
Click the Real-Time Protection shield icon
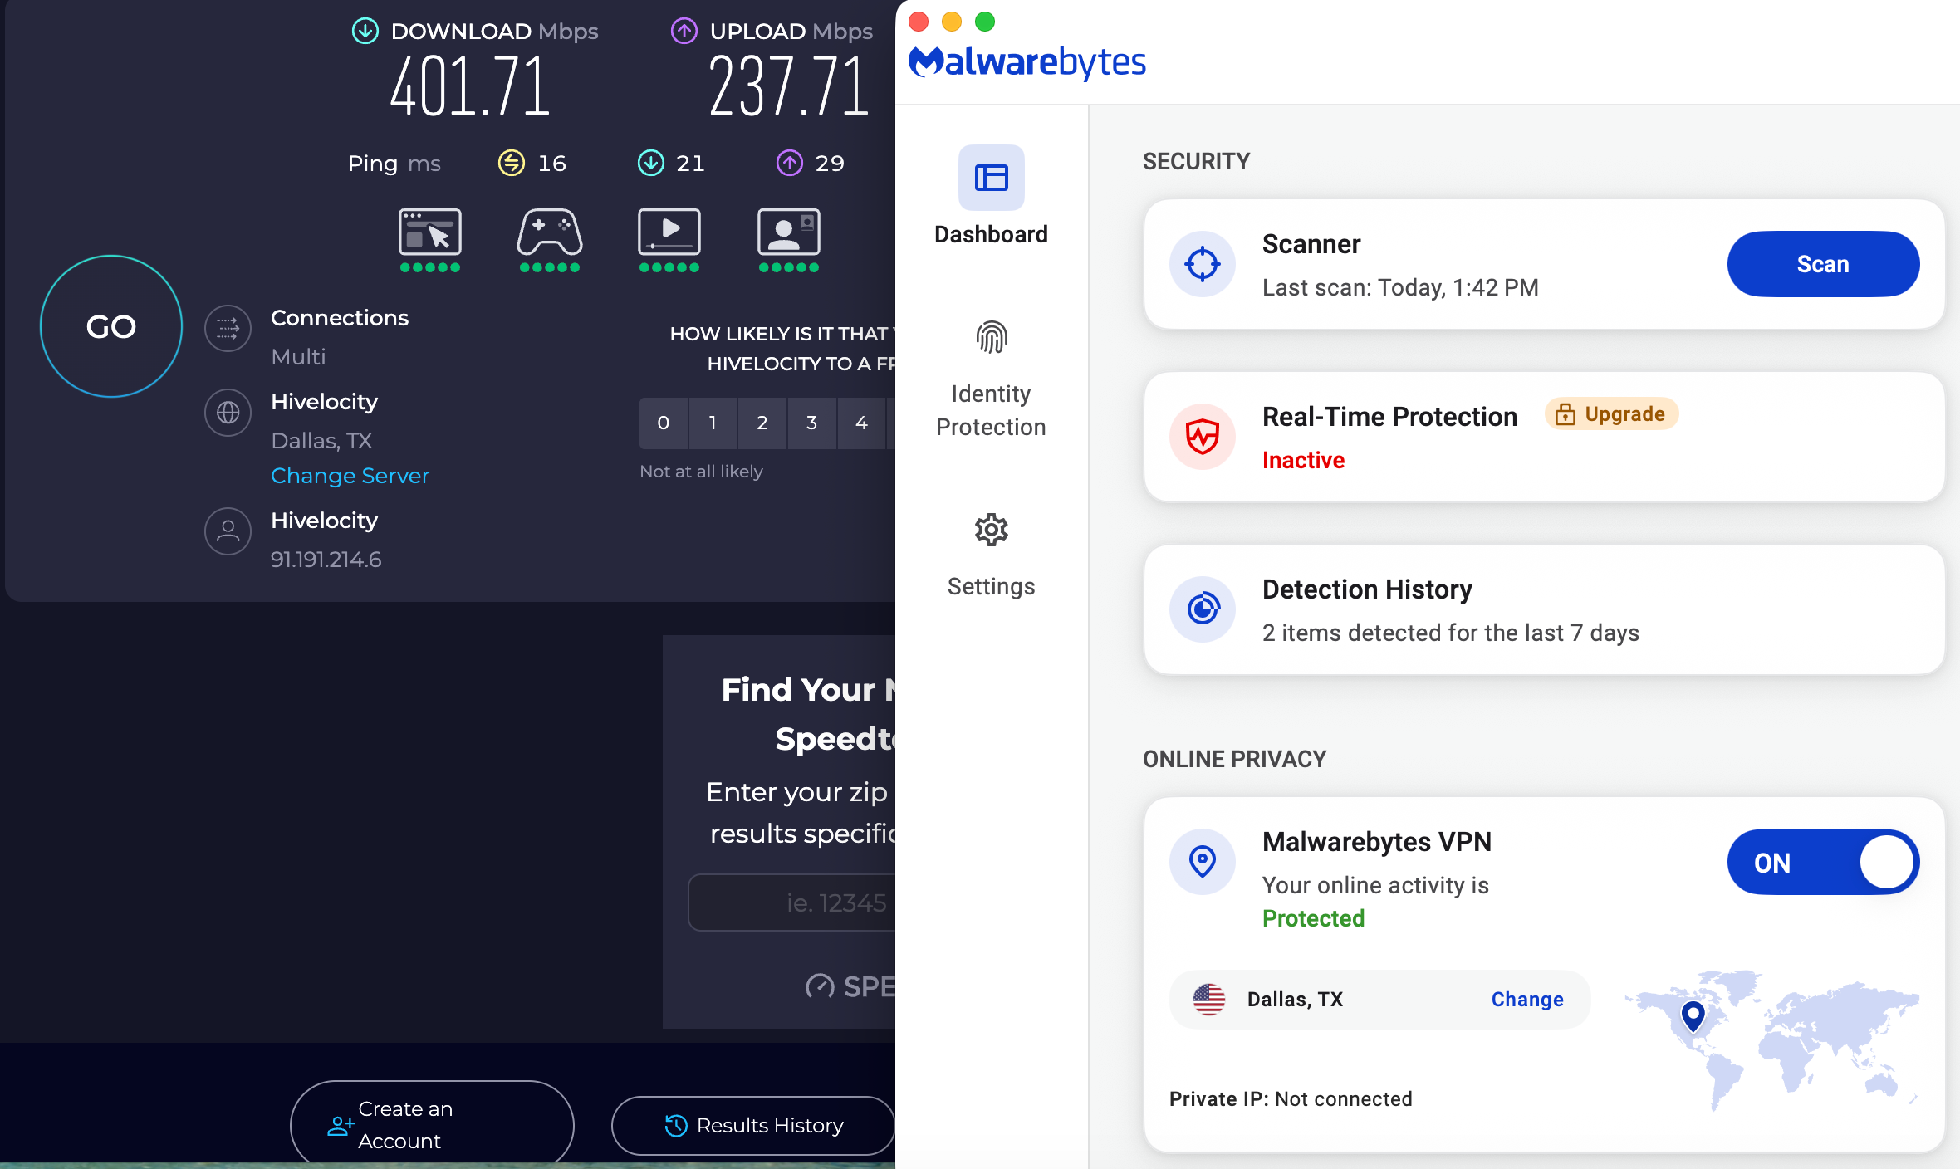[x=1202, y=437]
